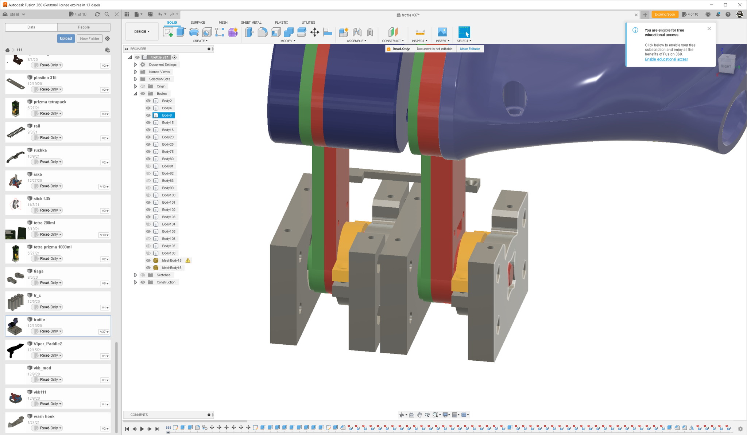Open the DESIGN workspace dropdown

(x=142, y=32)
